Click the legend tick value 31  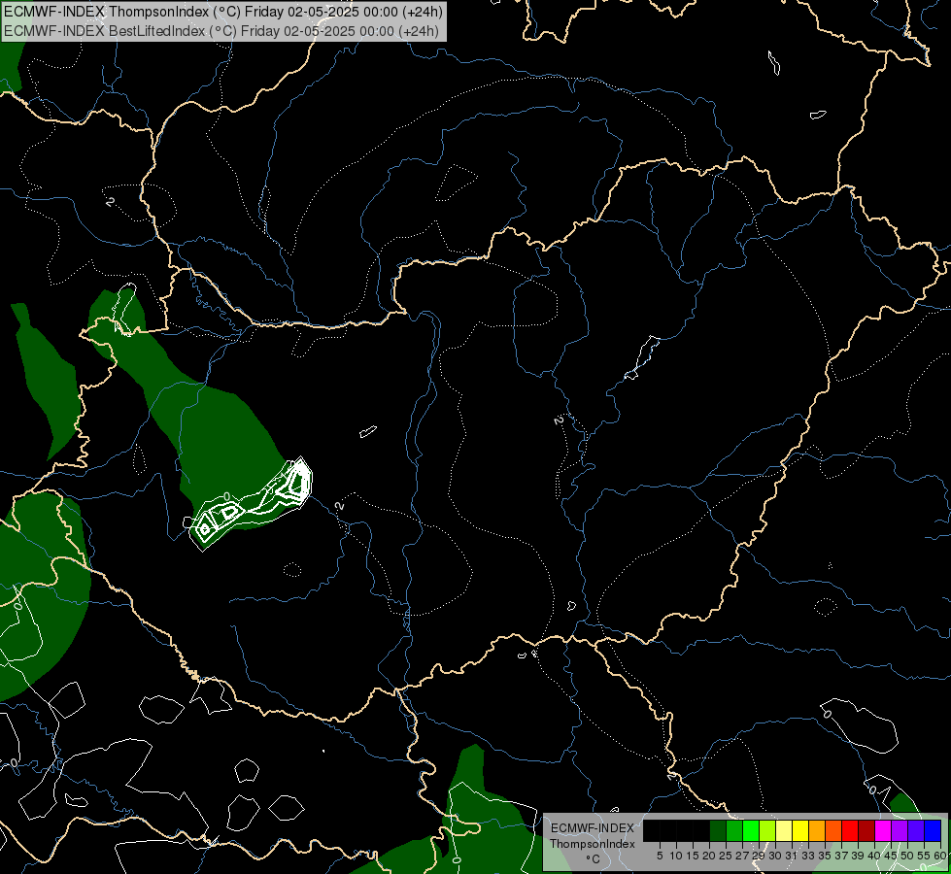coord(792,856)
